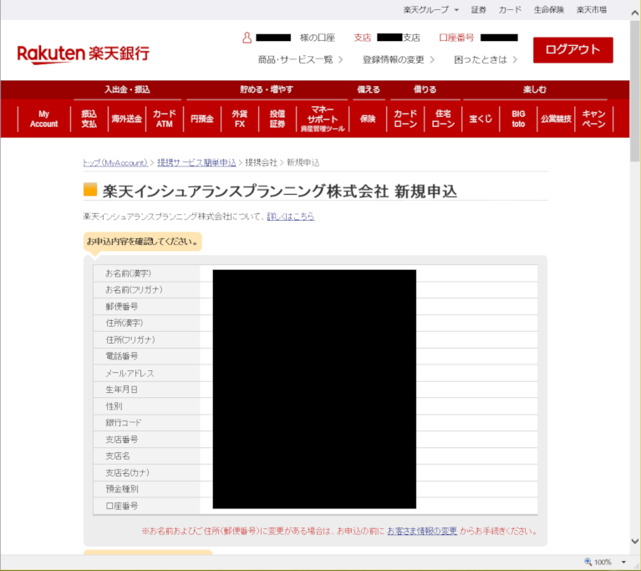Viewport: 641px width, 571px height.
Task: Click the 電話番号 row label
Action: point(122,356)
